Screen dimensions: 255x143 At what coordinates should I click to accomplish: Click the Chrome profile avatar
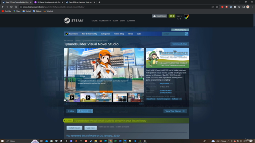pos(248,7)
